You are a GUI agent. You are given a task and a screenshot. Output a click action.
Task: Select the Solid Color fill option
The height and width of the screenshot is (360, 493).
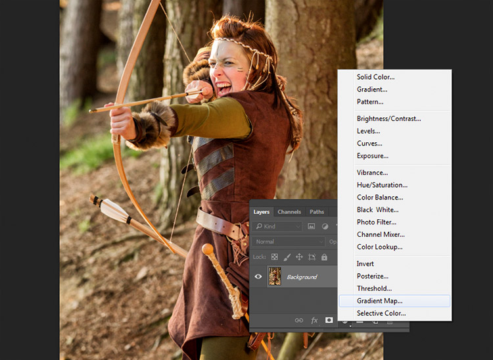pos(375,77)
